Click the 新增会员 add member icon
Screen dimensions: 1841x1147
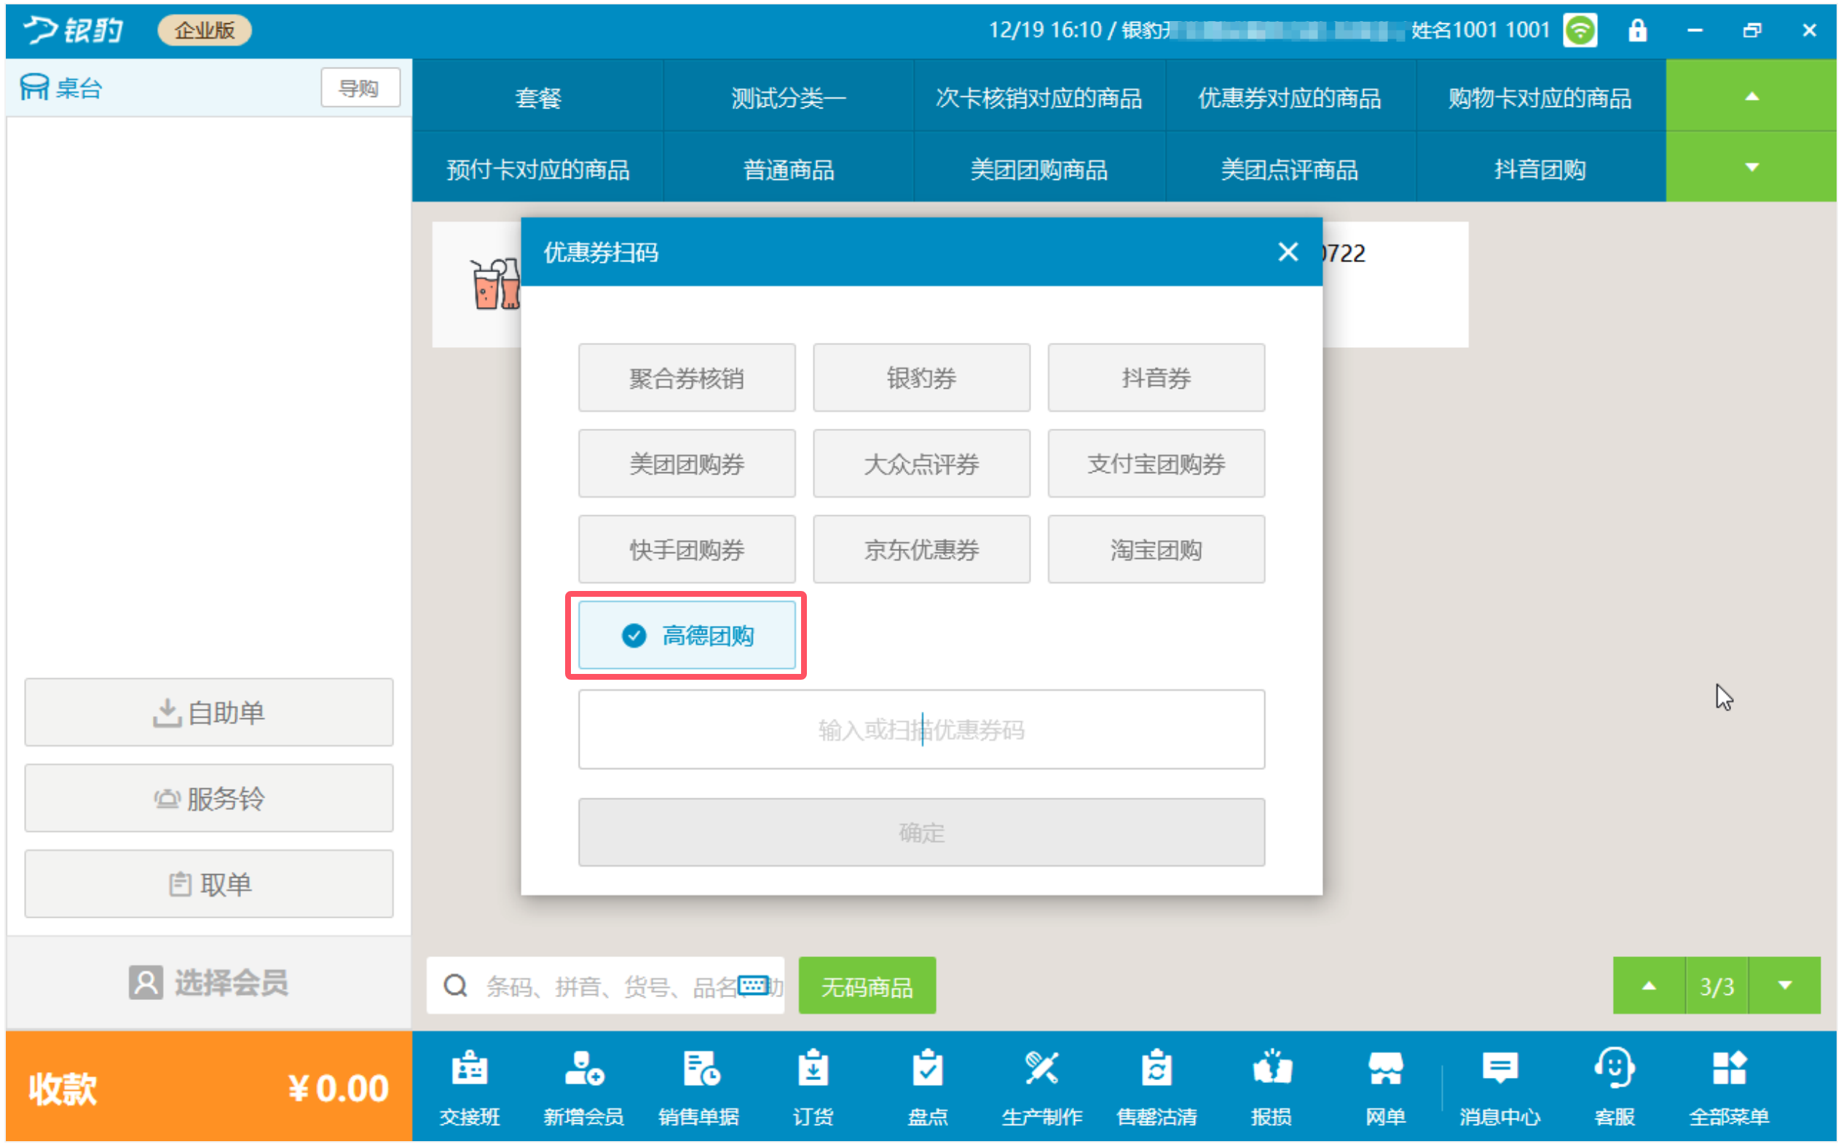[583, 1087]
